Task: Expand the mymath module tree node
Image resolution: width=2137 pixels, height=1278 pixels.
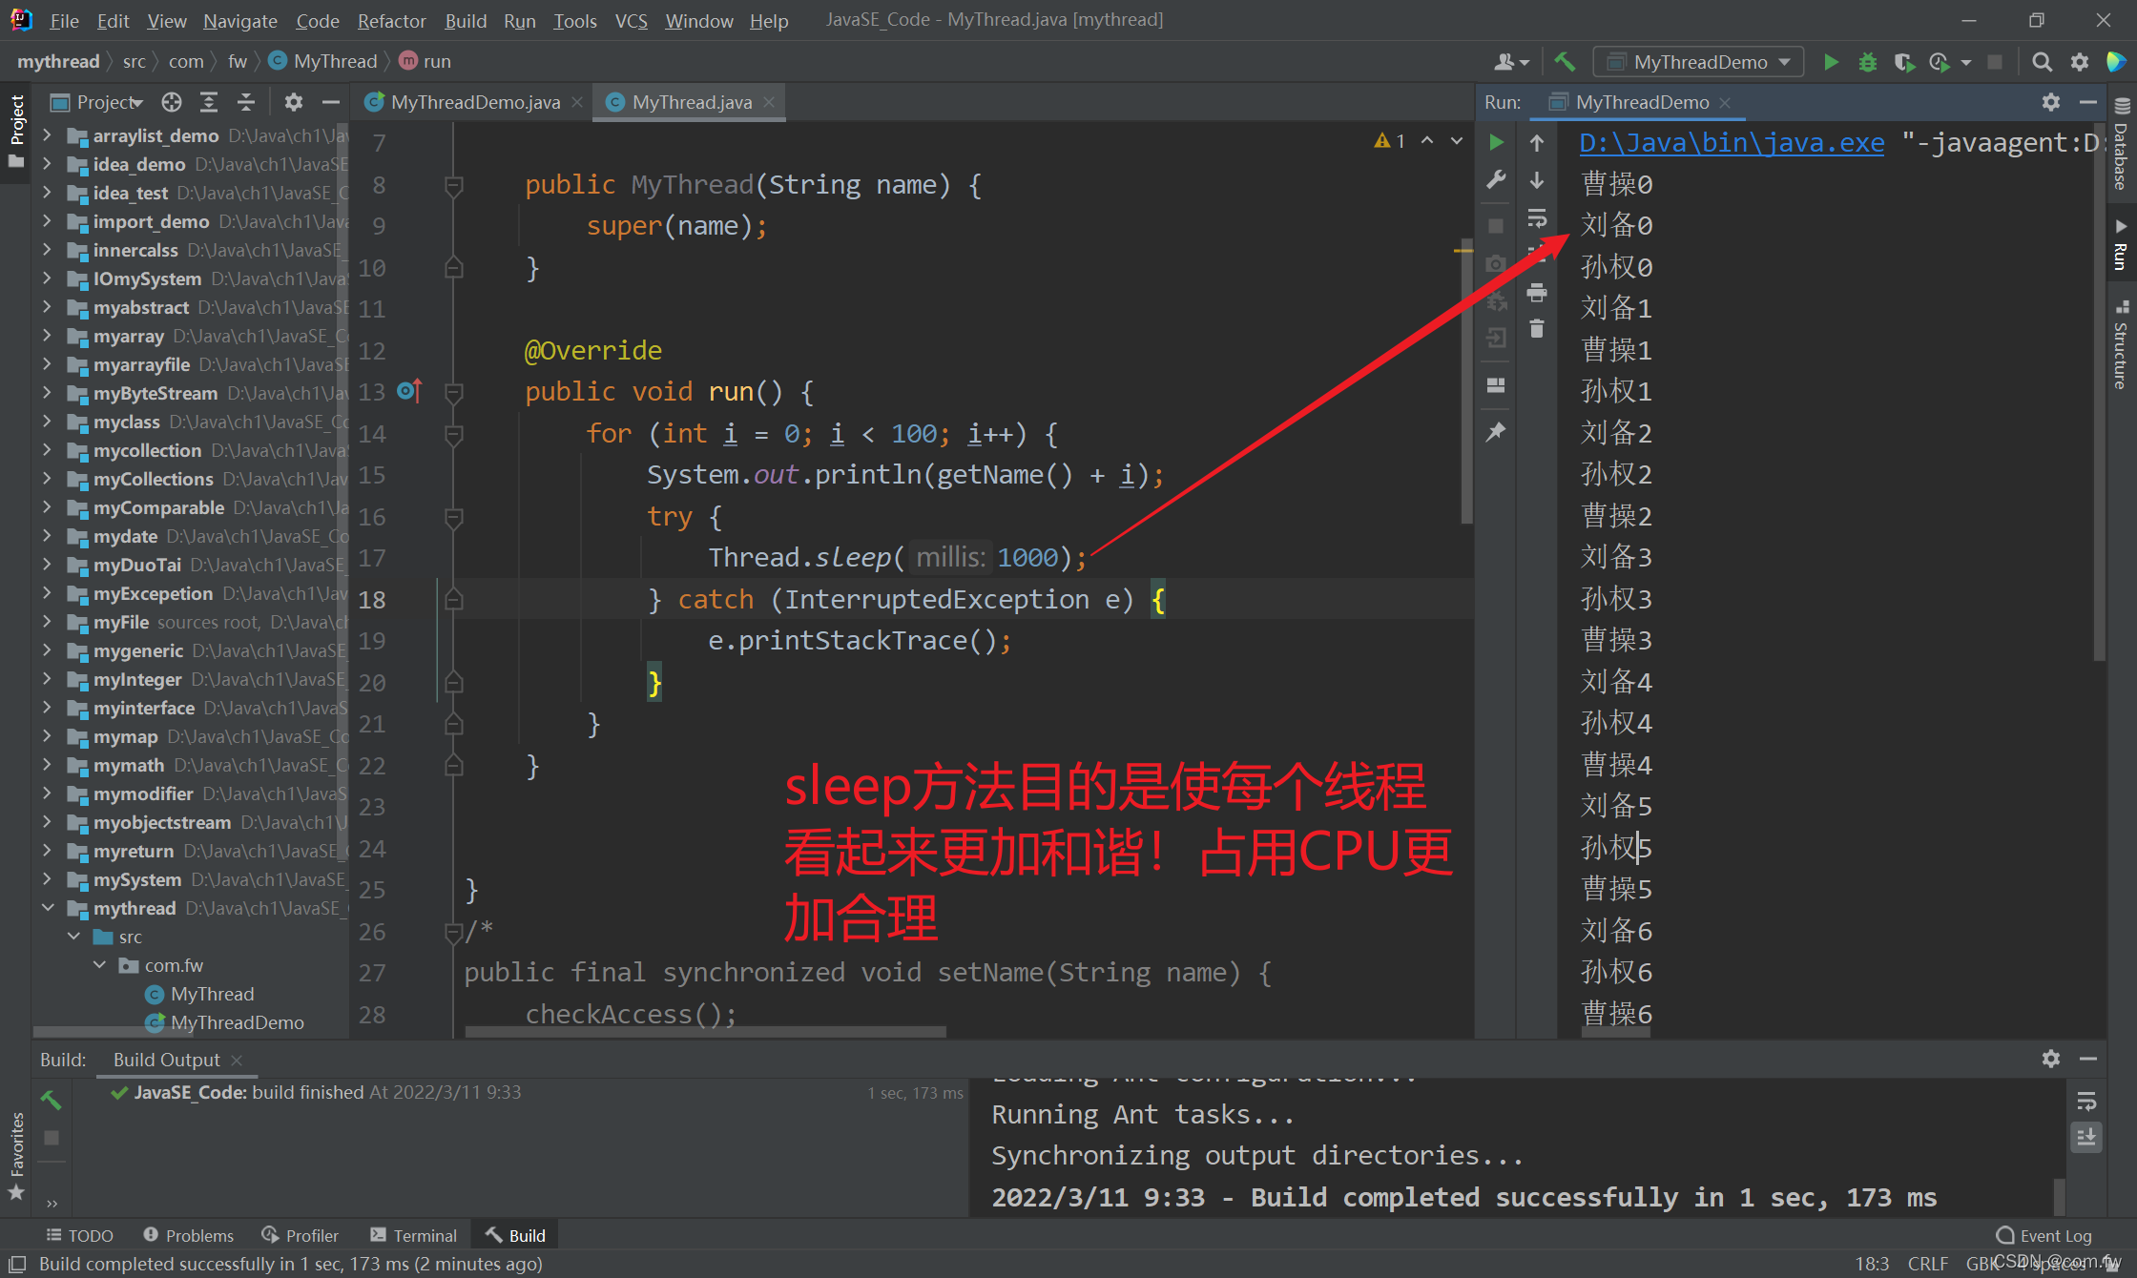Action: 48,765
